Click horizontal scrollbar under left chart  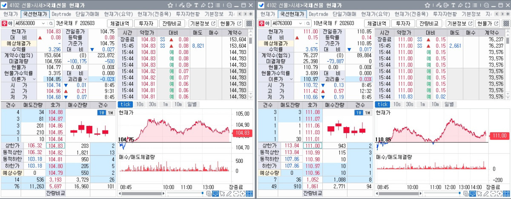click(x=141, y=193)
